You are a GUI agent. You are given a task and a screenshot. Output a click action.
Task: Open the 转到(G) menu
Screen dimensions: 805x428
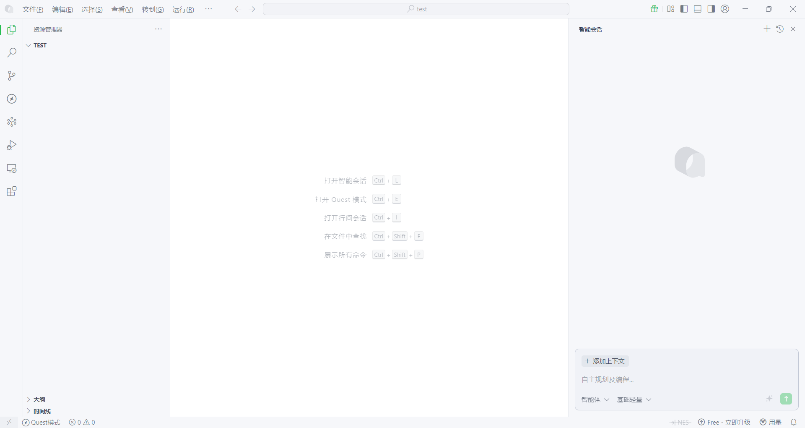pos(153,10)
